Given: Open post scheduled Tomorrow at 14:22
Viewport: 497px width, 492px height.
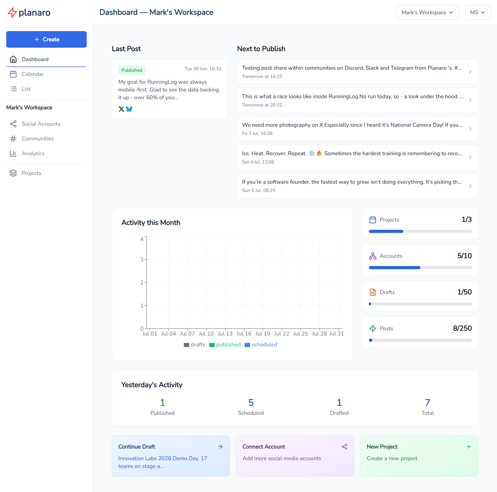Looking at the screenshot, I should point(358,72).
